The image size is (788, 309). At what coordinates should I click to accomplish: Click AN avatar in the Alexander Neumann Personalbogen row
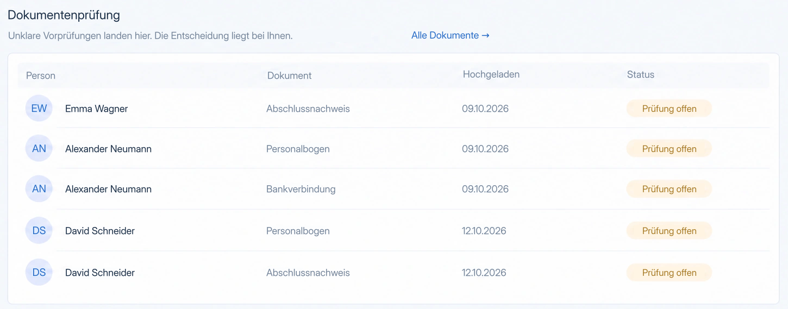pos(39,148)
